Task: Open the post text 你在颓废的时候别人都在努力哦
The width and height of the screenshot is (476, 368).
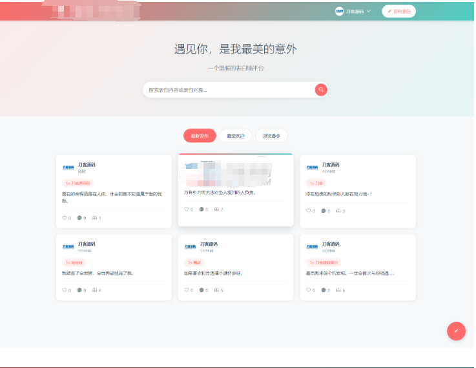Action: pos(339,194)
